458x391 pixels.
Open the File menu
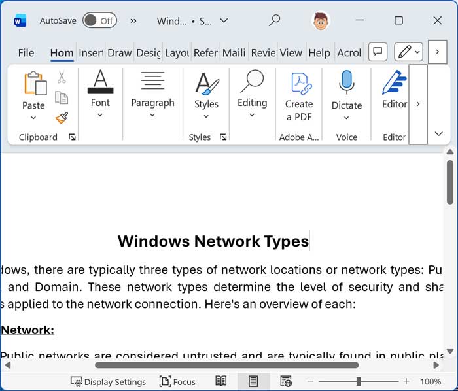(26, 53)
